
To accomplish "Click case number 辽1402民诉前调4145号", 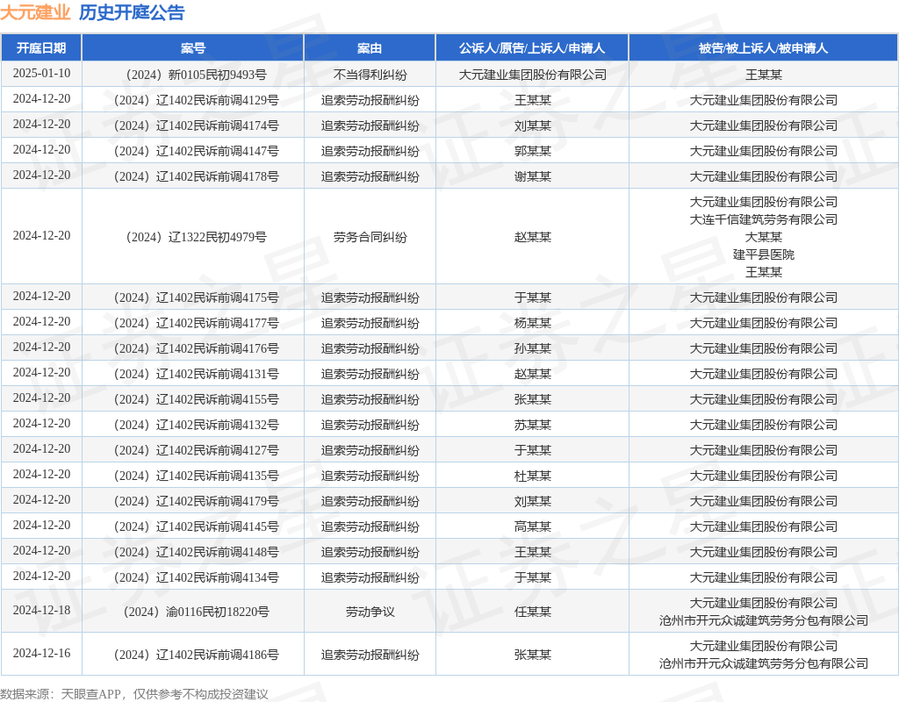I will tap(196, 526).
